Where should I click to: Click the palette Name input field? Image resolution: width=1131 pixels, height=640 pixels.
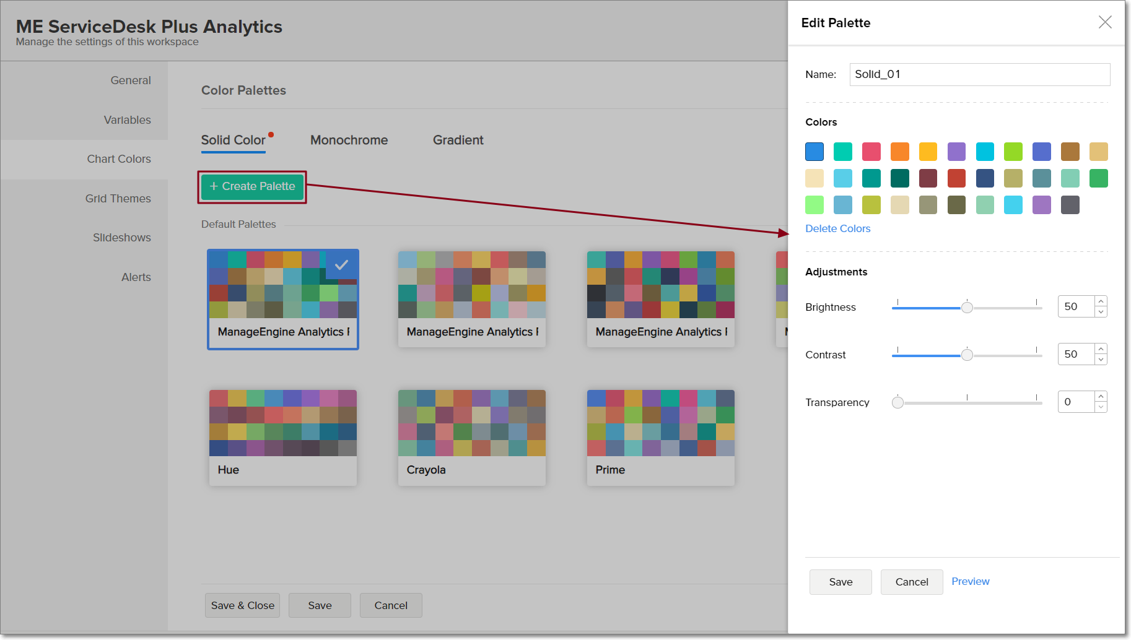[979, 74]
